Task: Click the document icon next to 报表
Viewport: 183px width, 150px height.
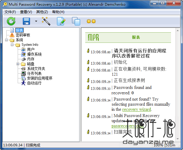Action: (x=12, y=30)
